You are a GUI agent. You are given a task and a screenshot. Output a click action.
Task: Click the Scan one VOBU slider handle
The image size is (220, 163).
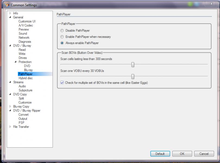[133, 76]
